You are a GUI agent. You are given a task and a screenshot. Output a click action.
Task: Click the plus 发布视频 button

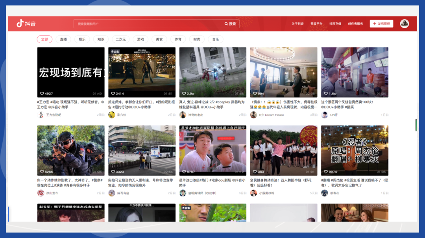(381, 24)
